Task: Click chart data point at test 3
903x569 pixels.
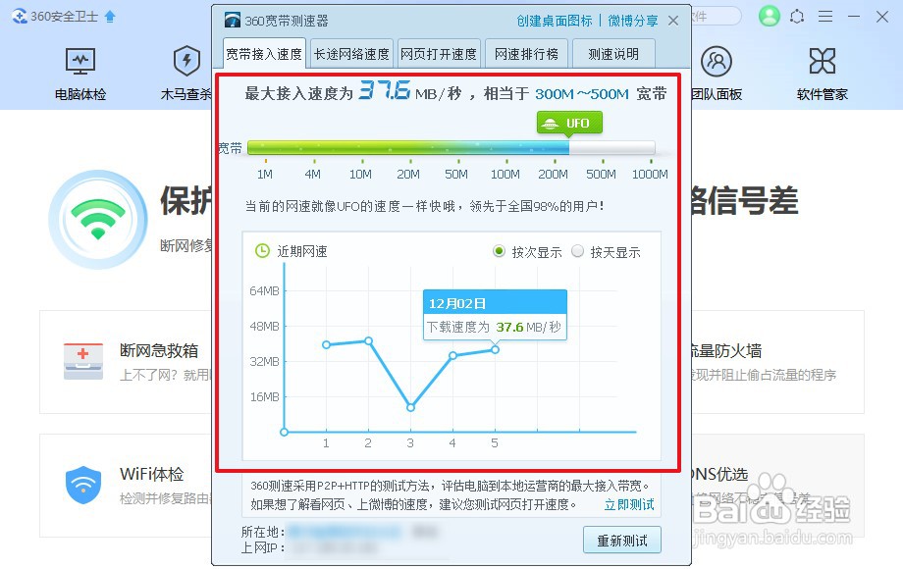Action: tap(410, 407)
